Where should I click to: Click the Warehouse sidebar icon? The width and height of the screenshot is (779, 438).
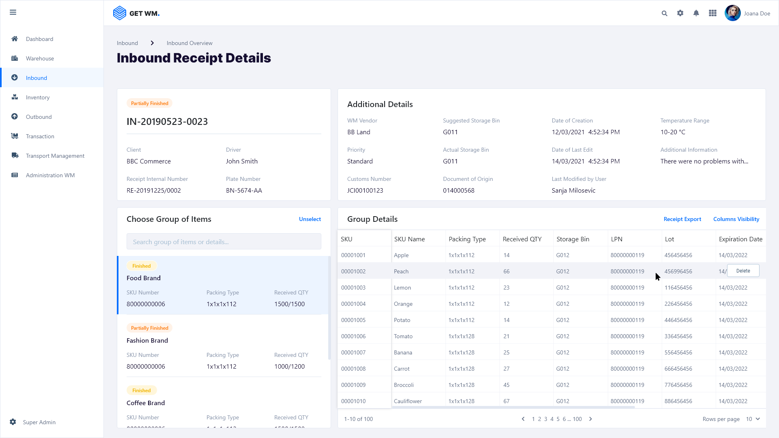click(15, 58)
